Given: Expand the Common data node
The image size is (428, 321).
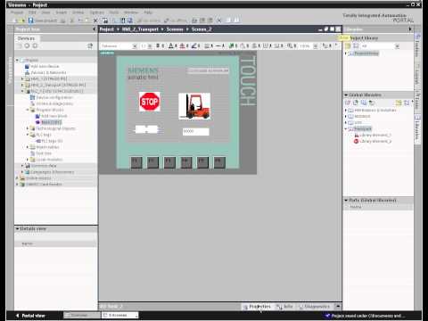Looking at the screenshot, I should point(22,166).
